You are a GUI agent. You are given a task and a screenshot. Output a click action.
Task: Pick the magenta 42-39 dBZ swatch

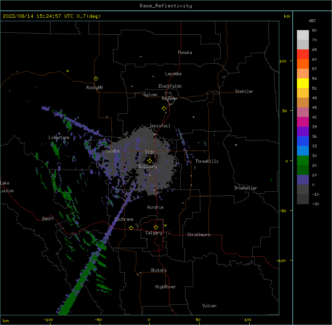(x=303, y=122)
